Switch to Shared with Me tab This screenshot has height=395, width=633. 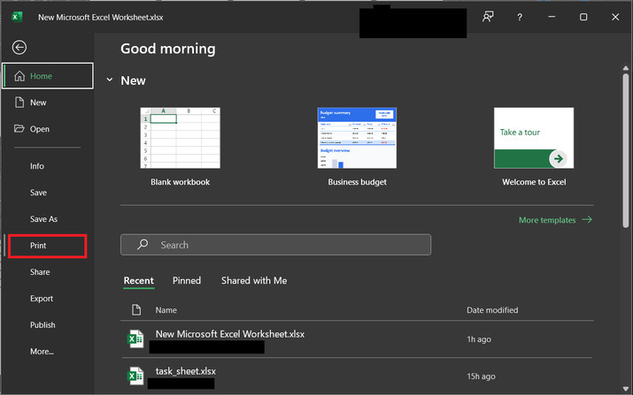click(x=254, y=281)
